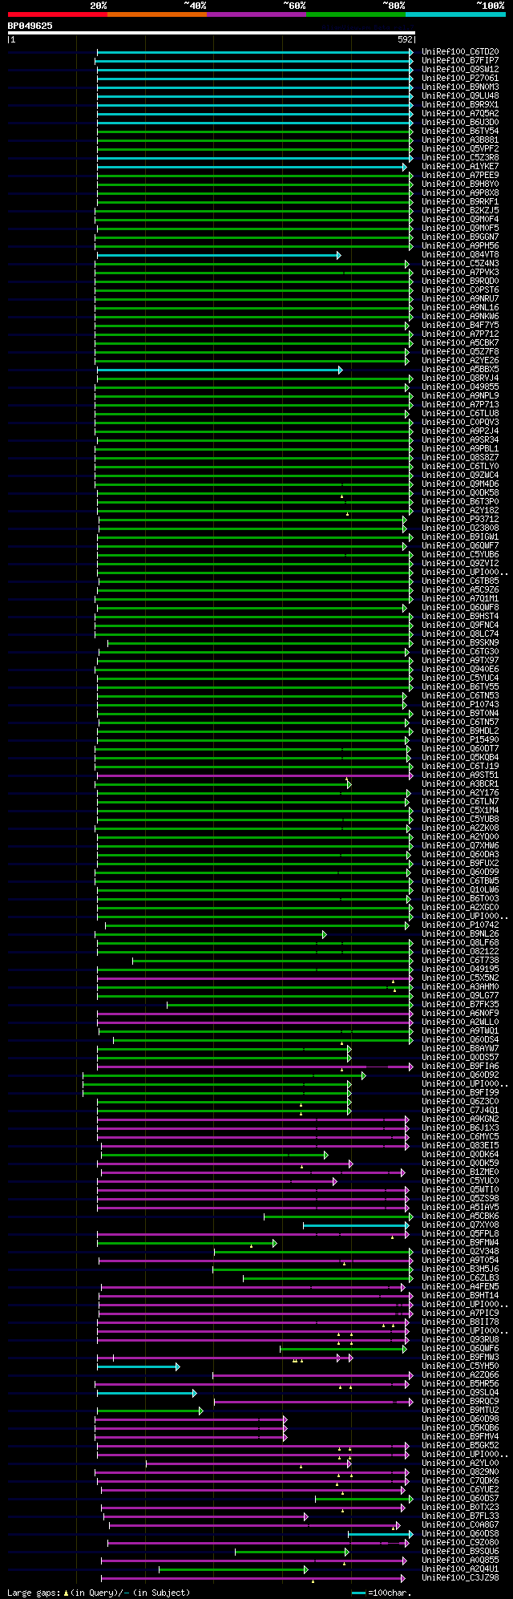Select the UniRef100_B2KZJ5 label
Image resolution: width=513 pixels, height=1599 pixels.
coord(460,211)
